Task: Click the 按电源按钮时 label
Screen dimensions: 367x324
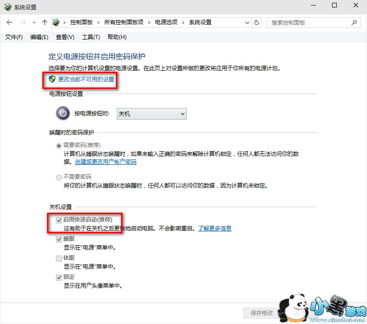Action: pos(92,114)
